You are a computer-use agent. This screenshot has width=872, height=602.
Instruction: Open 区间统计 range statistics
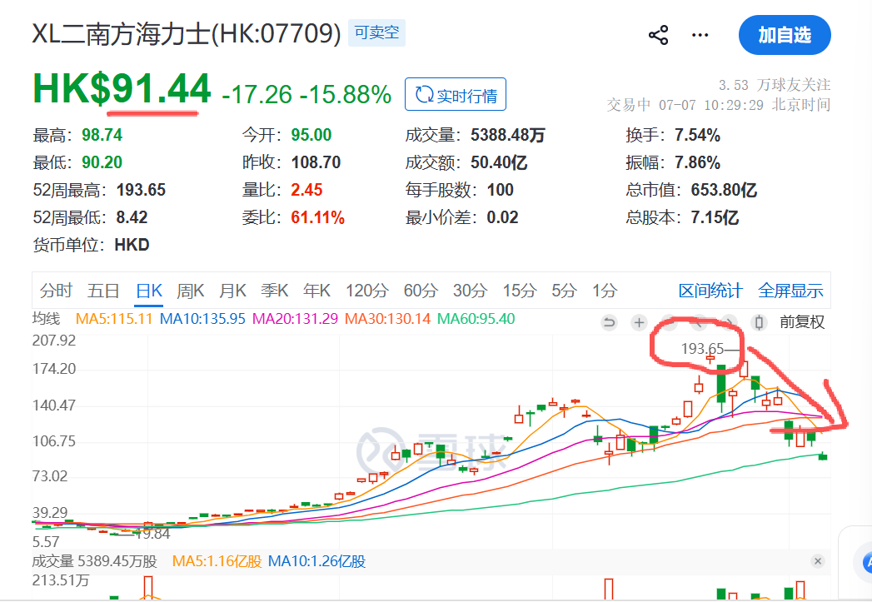click(x=710, y=291)
